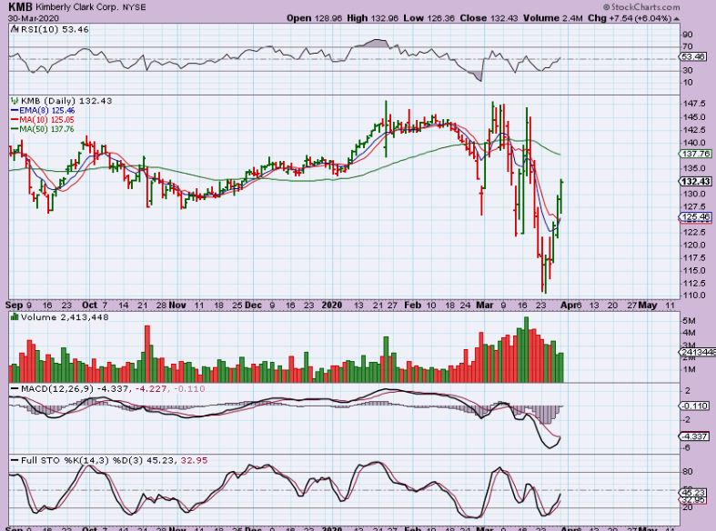Click the Close 132.43 header value
716x531 pixels.
pos(489,18)
